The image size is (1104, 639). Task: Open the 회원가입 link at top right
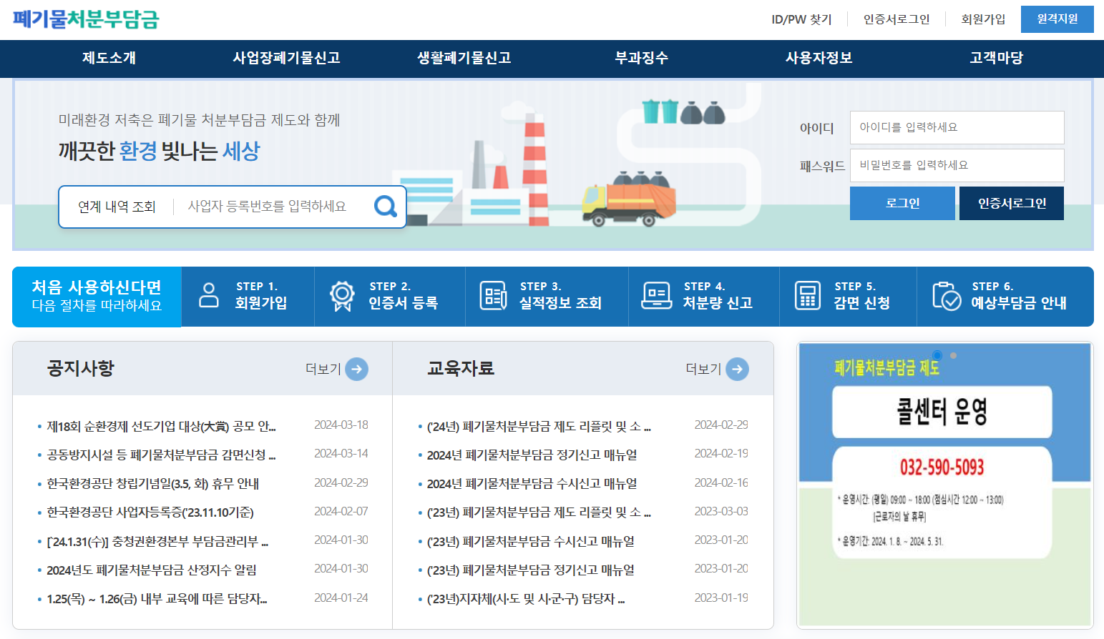pyautogui.click(x=982, y=19)
